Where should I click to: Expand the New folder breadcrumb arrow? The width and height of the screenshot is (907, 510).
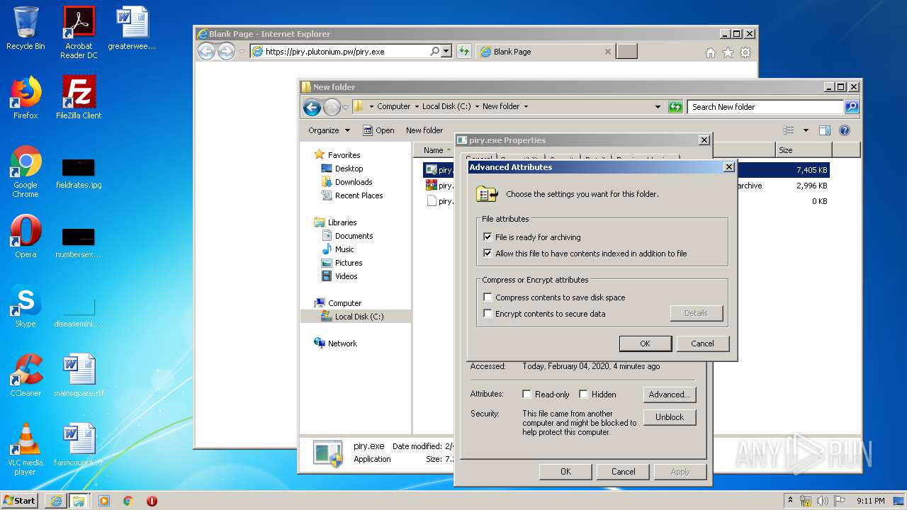click(x=526, y=107)
